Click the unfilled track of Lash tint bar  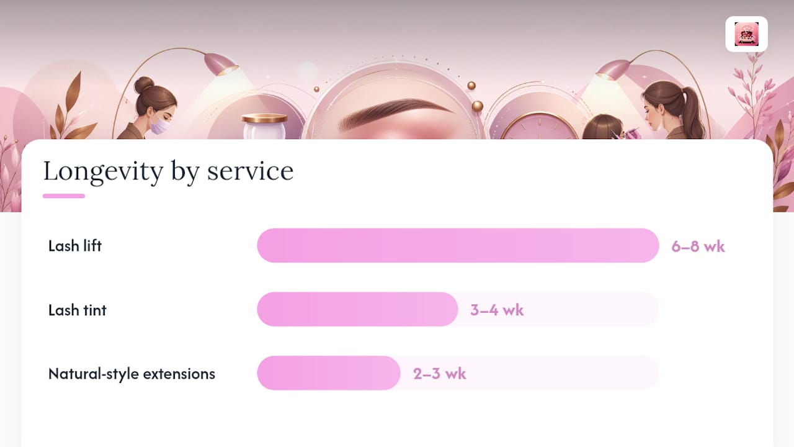(558, 309)
